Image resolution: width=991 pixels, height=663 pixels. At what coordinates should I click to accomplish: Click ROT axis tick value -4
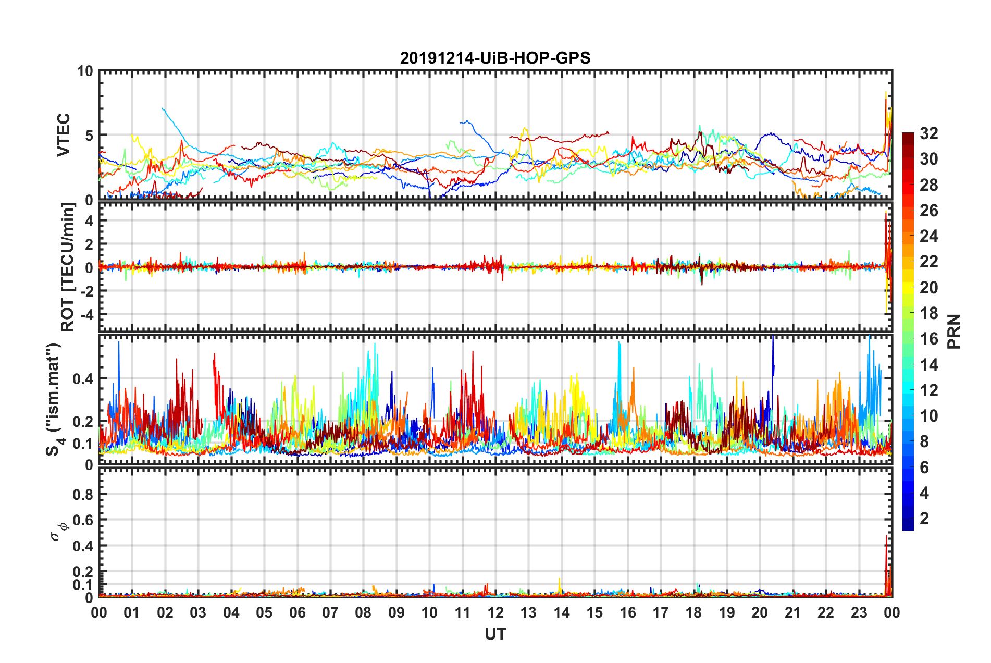[x=86, y=314]
